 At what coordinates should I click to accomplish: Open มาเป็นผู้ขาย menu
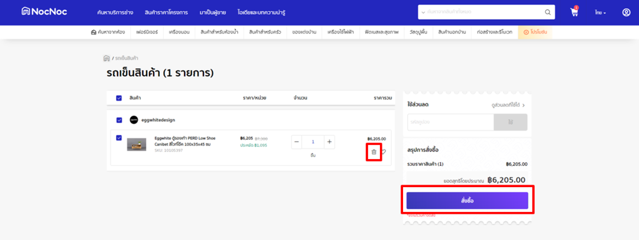click(213, 12)
